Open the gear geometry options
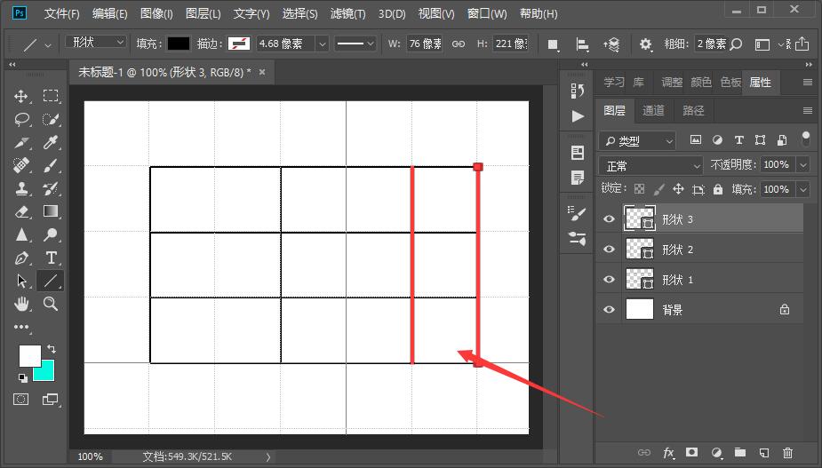Screen dimensions: 822x468 click(645, 44)
